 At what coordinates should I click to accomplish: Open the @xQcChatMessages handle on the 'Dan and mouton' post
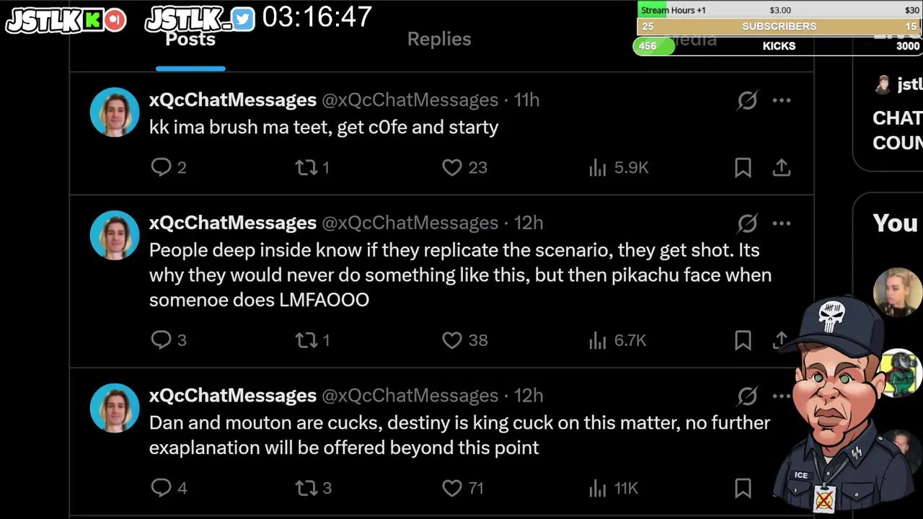(x=410, y=396)
